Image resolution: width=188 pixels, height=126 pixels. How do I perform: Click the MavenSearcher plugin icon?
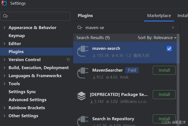point(83,73)
